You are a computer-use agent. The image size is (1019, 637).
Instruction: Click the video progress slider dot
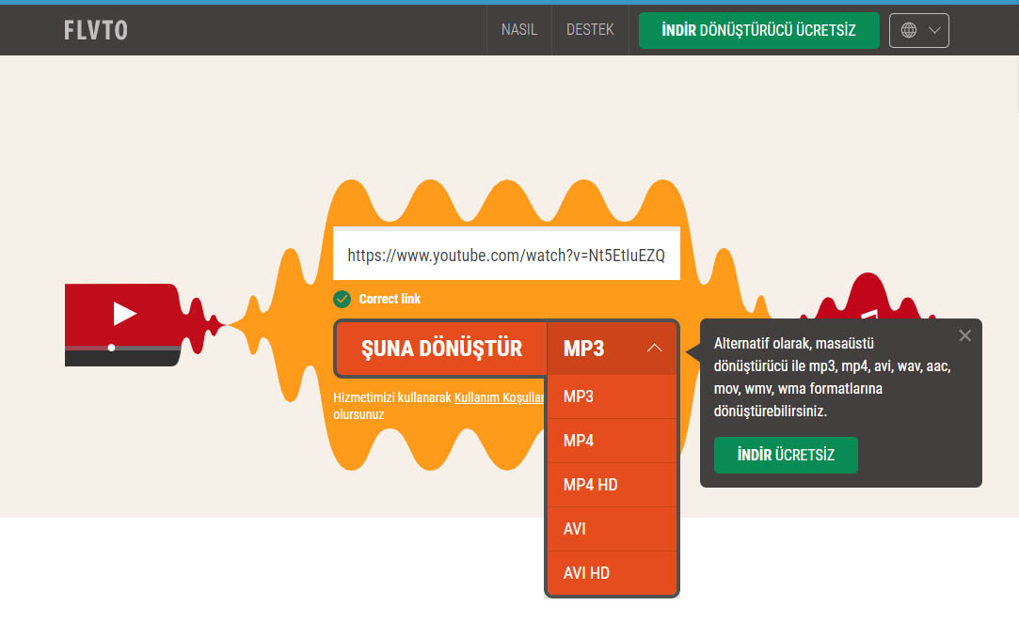(111, 348)
